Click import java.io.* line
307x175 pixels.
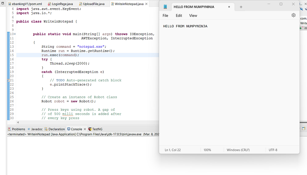click(34, 13)
